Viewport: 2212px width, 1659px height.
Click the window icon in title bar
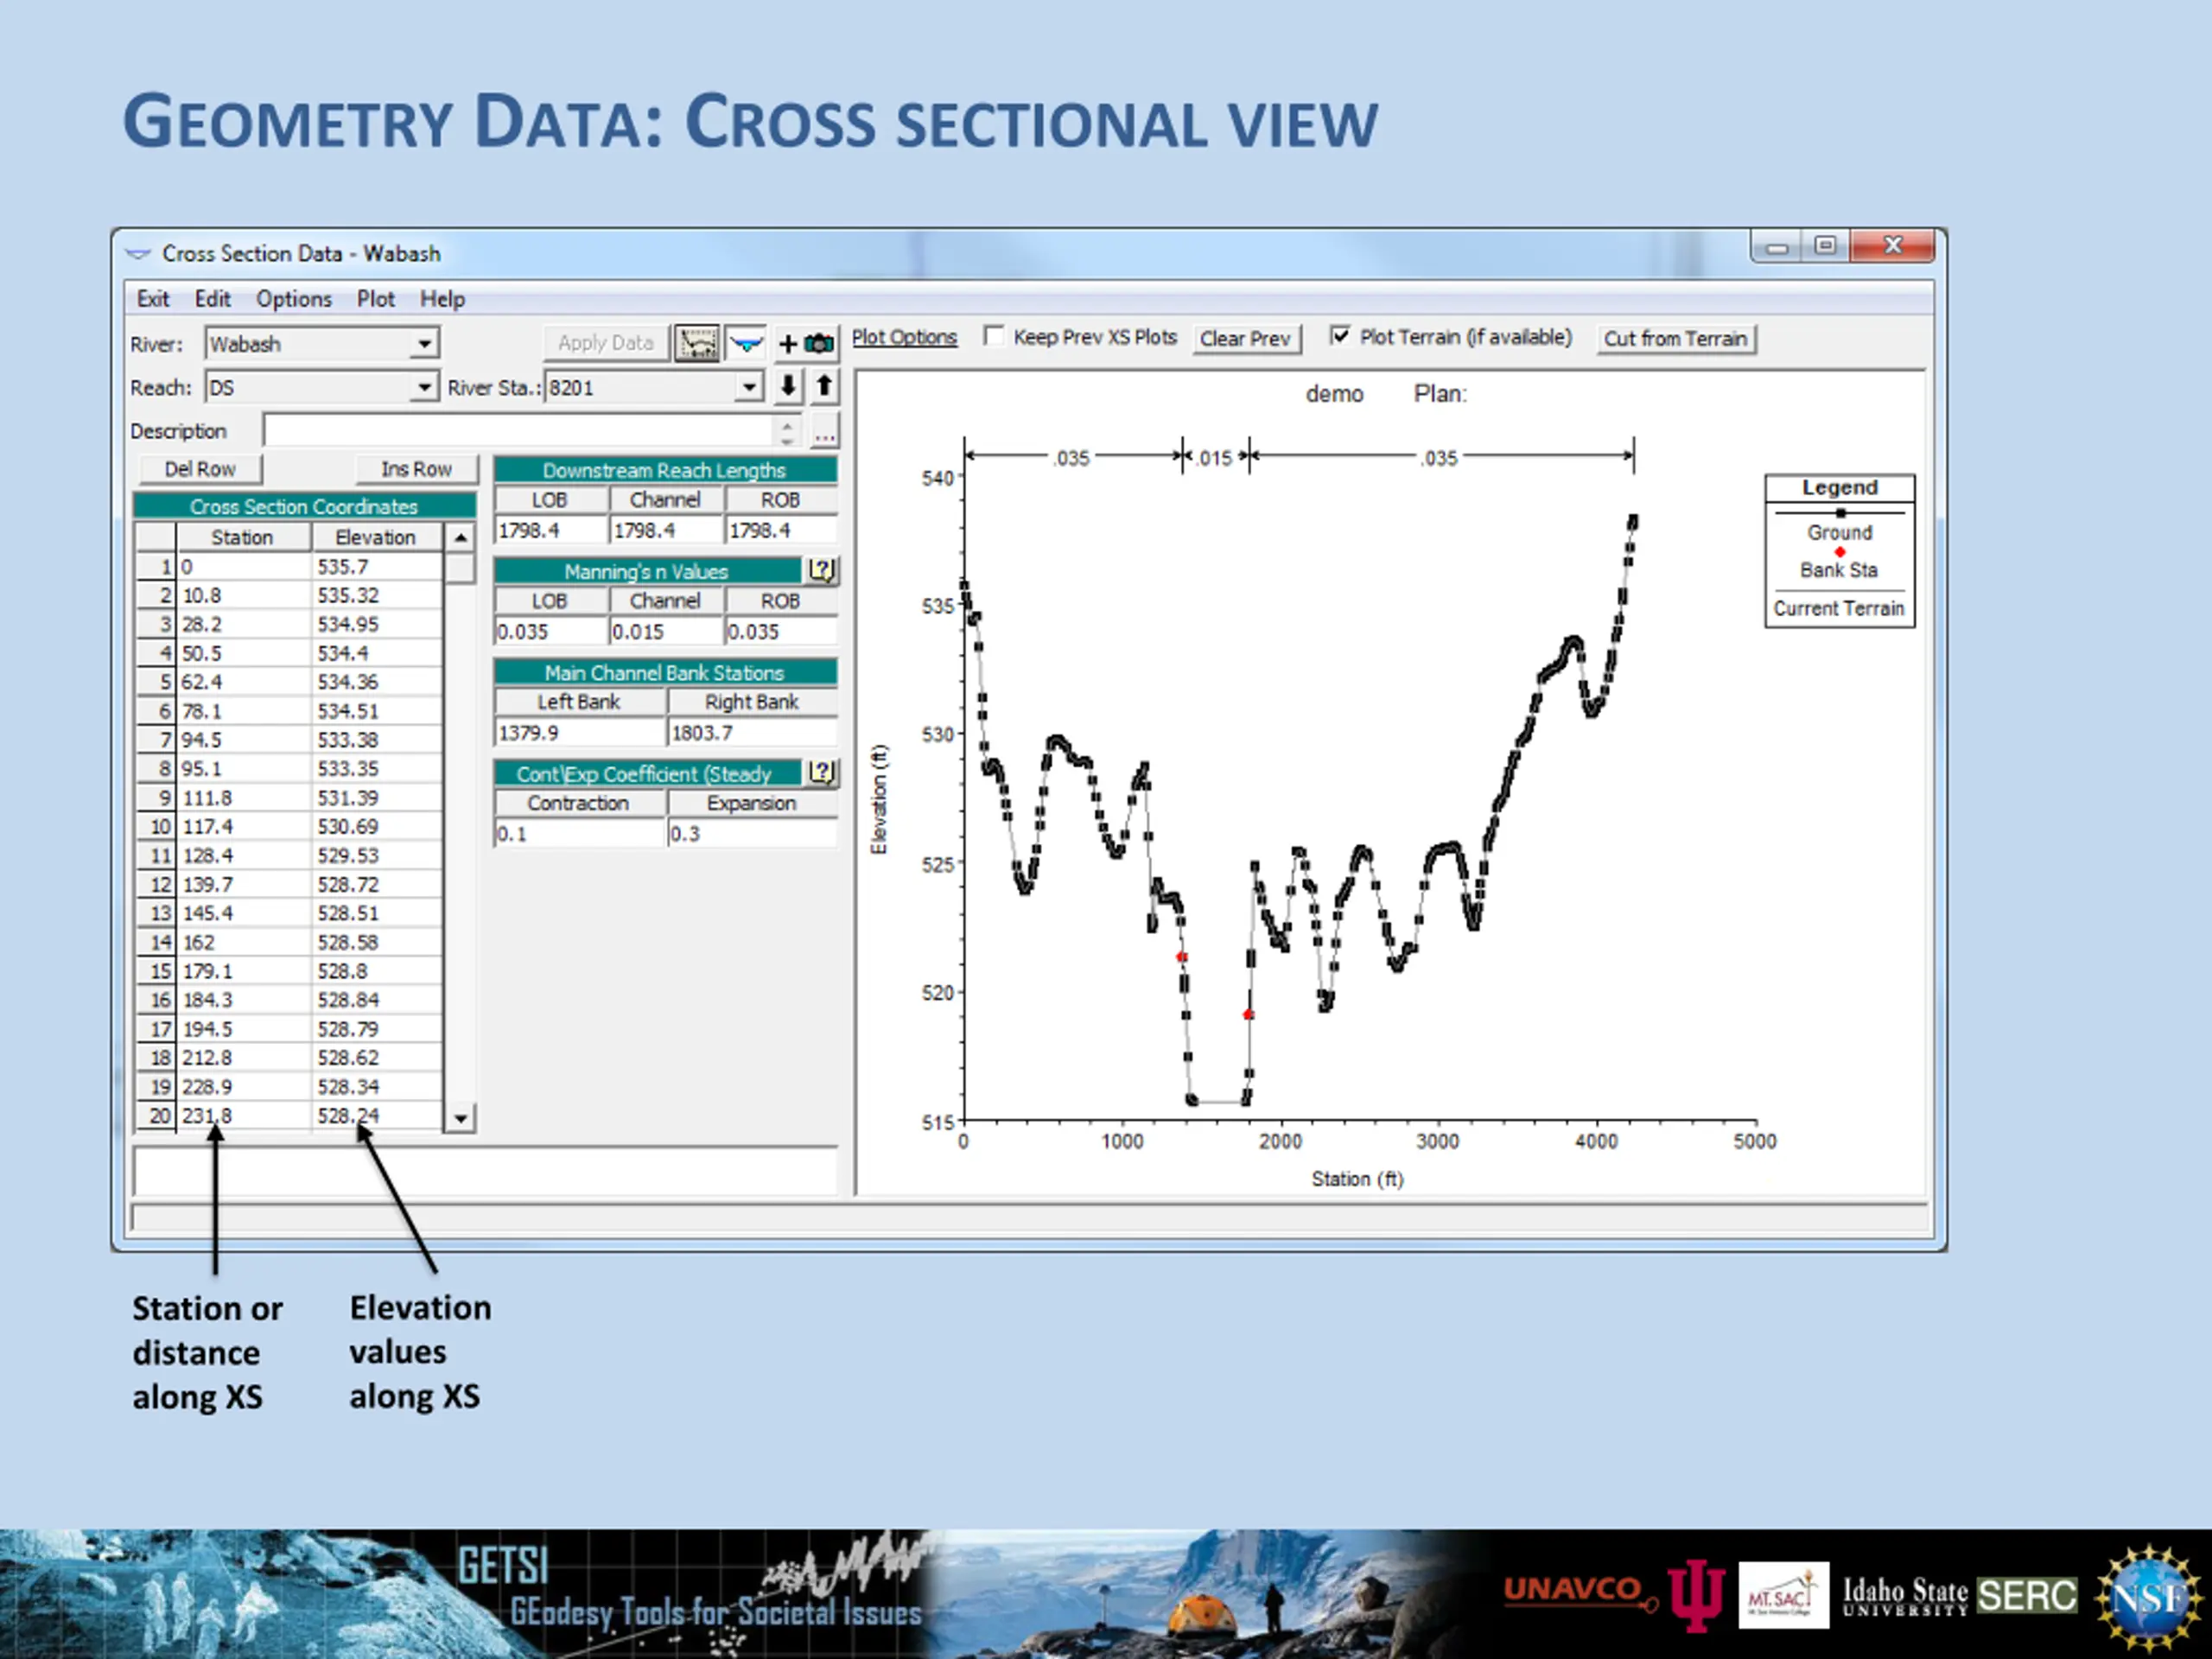point(138,253)
